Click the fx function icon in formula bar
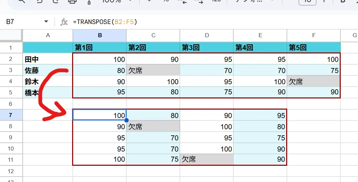The width and height of the screenshot is (358, 182). pos(64,22)
